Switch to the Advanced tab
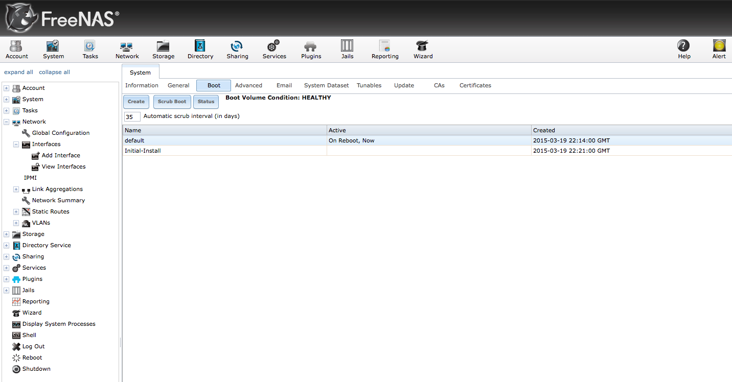Viewport: 732px width, 382px height. (x=248, y=86)
